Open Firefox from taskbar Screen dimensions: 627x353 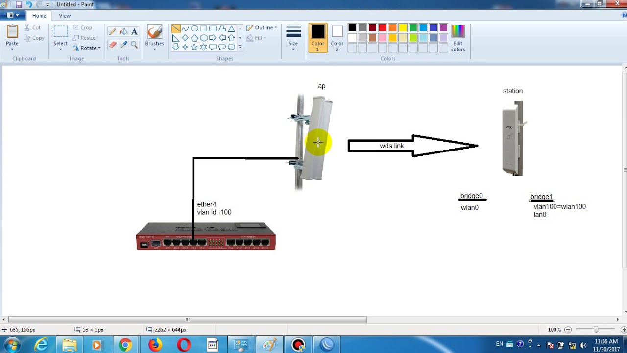[x=155, y=345]
